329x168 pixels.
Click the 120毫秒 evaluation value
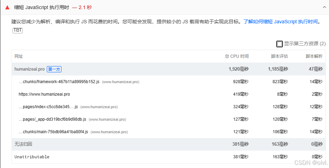tap(280, 119)
